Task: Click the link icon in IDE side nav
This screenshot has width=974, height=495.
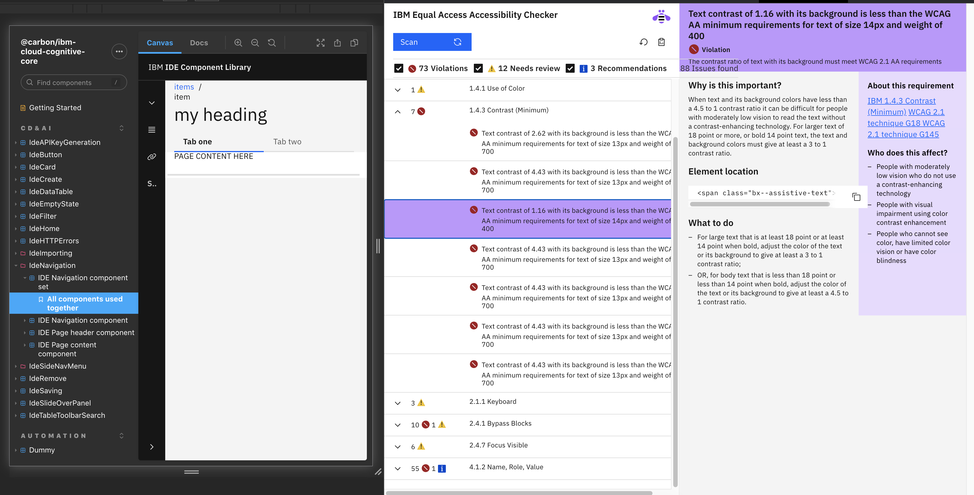Action: 152,157
